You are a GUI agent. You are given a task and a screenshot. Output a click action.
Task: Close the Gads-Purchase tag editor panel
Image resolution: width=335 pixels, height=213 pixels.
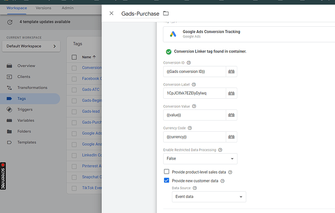click(x=111, y=14)
